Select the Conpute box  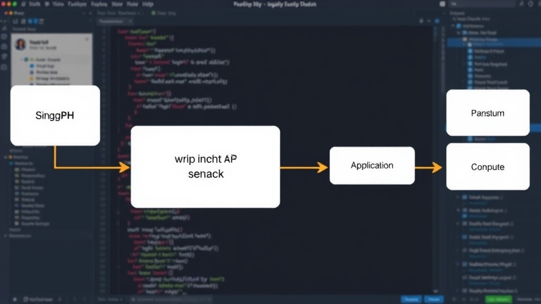click(488, 167)
